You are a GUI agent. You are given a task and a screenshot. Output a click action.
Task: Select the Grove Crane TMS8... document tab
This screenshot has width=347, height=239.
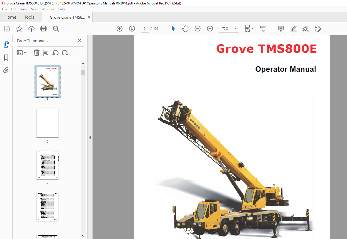click(x=67, y=17)
